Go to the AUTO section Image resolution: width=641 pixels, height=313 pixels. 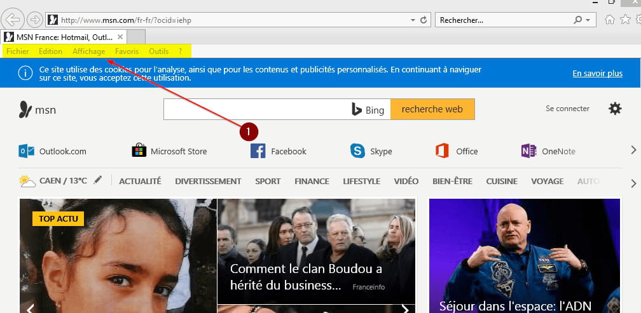(x=588, y=181)
